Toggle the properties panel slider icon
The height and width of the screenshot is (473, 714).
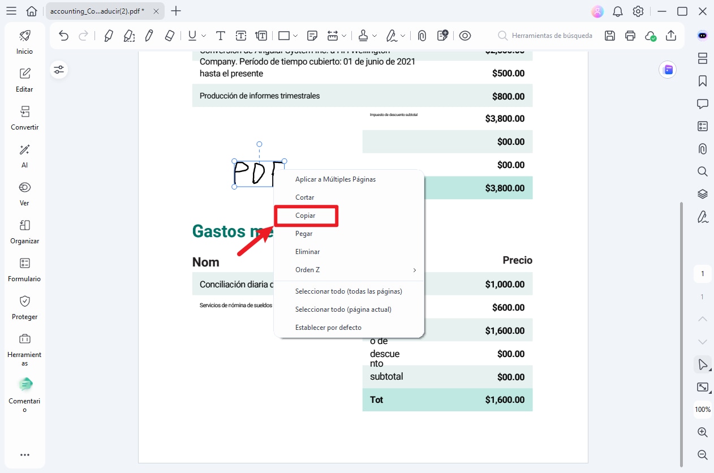click(x=59, y=70)
